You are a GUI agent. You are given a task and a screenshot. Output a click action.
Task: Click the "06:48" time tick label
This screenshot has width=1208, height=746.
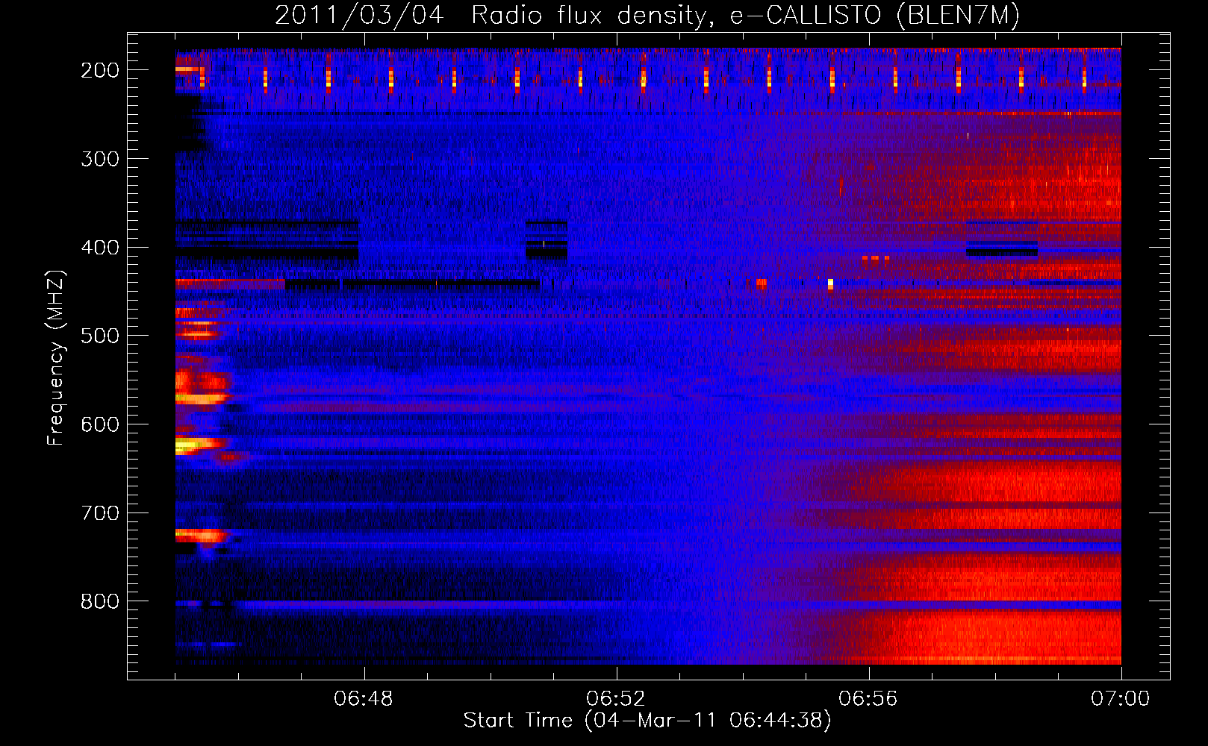pyautogui.click(x=364, y=699)
